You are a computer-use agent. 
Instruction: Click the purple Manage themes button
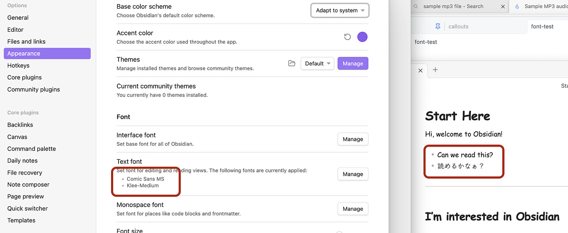coord(353,63)
